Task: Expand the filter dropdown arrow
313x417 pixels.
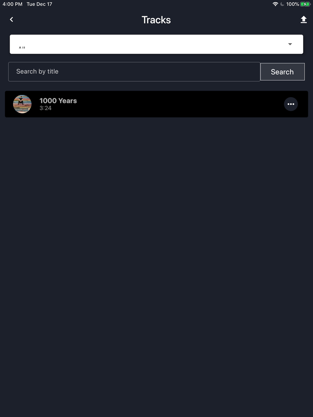Action: 290,44
